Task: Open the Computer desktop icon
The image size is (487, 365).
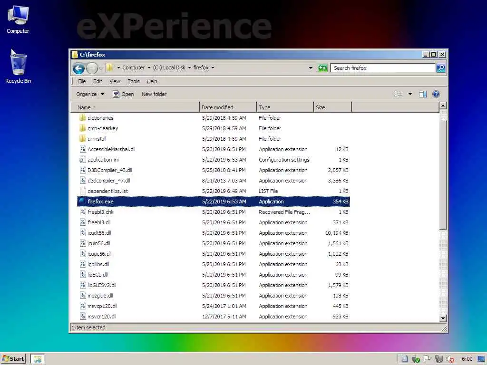Action: point(18,19)
